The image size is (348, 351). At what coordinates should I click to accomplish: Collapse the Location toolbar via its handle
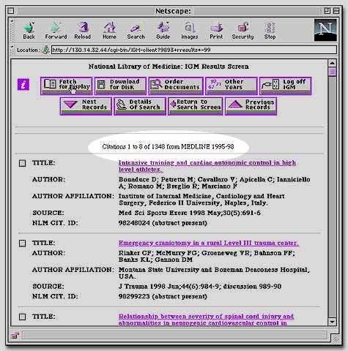(12, 50)
